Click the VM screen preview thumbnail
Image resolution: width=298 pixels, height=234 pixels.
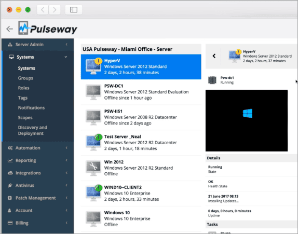pos(247,120)
